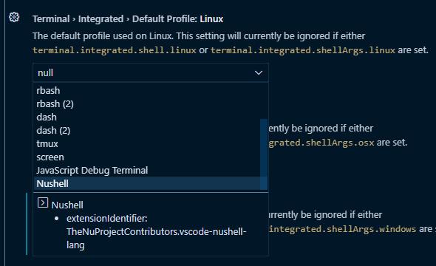Select the dash profile option
The width and height of the screenshot is (436, 266).
[147, 117]
